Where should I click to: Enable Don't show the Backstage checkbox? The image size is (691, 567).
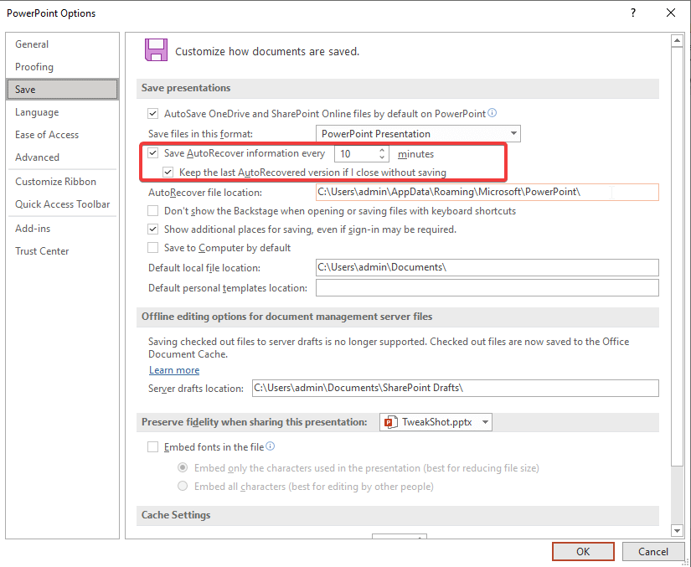(152, 211)
